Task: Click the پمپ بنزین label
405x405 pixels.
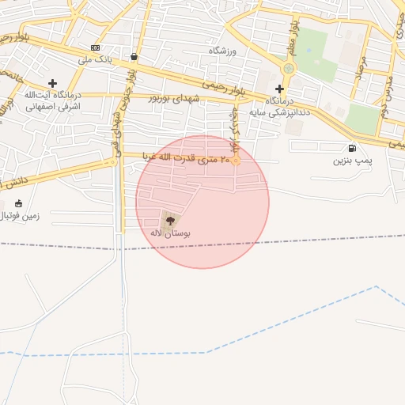Action: (353, 161)
